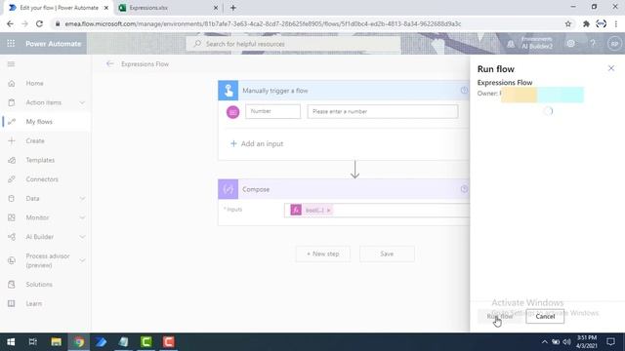Click the Manually trigger a flow icon

pyautogui.click(x=228, y=91)
